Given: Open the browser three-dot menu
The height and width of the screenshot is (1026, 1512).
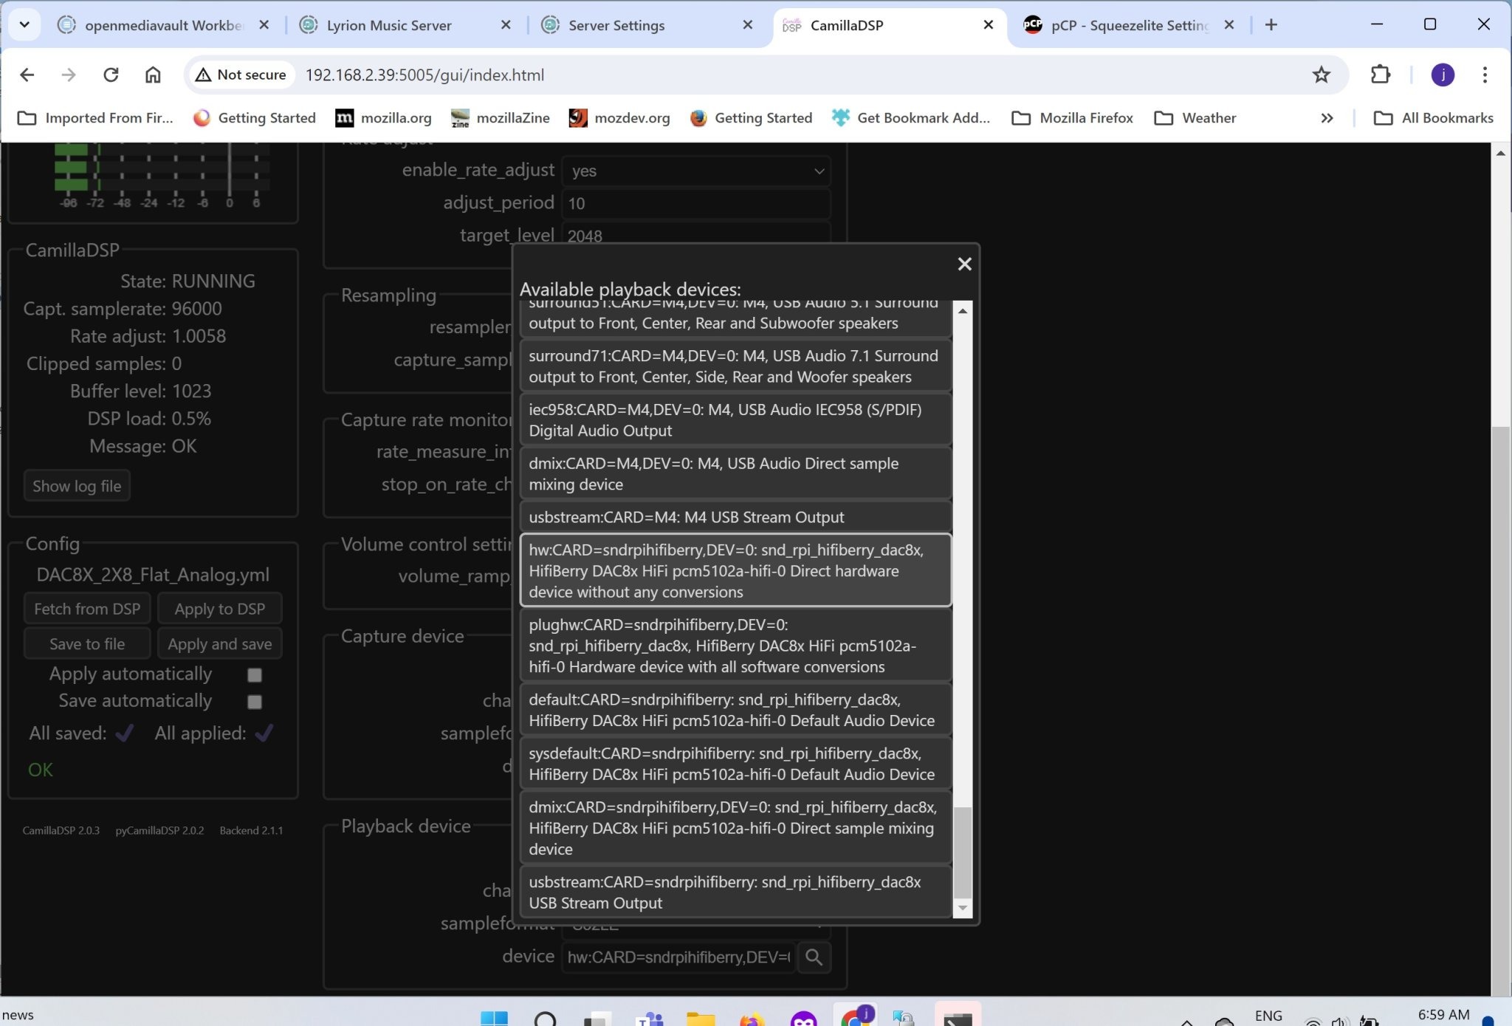Looking at the screenshot, I should (x=1485, y=75).
